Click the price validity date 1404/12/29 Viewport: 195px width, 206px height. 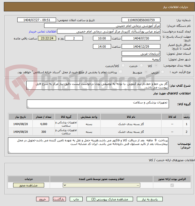tap(141, 46)
